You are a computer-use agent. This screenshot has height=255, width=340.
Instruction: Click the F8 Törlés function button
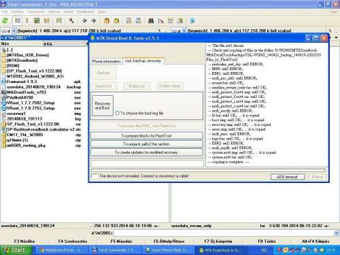click(x=267, y=241)
